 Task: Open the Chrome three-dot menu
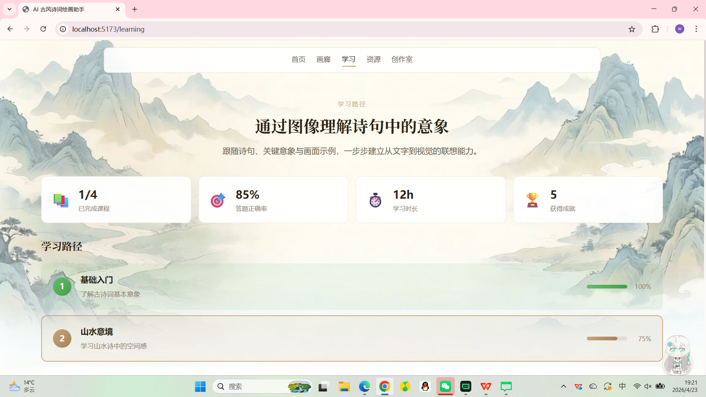point(696,29)
